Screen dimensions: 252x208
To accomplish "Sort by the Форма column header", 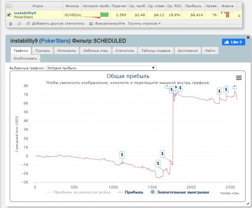I will pos(228,6).
